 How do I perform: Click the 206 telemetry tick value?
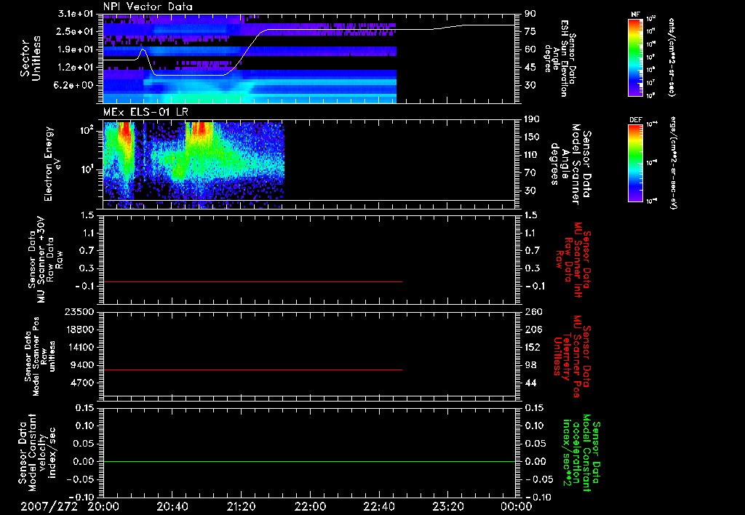coord(533,330)
